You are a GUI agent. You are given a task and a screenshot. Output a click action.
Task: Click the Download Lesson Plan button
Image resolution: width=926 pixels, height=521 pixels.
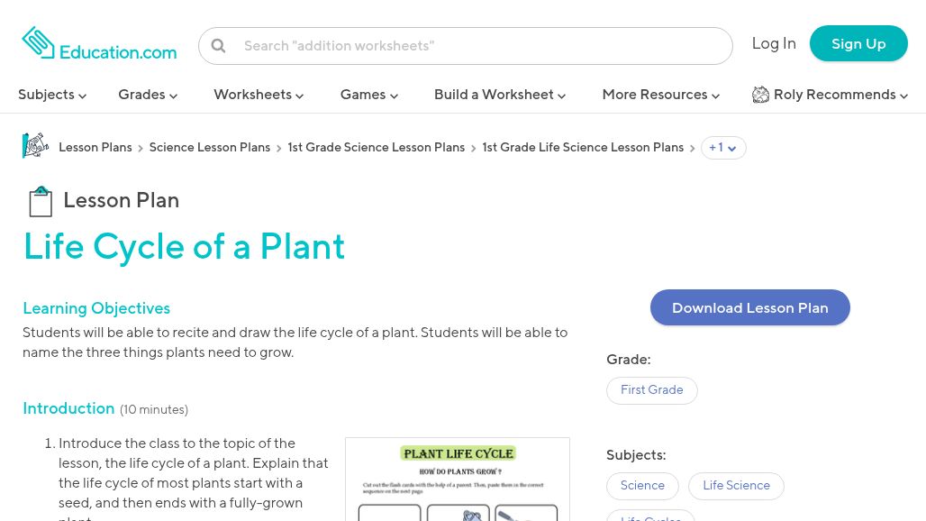[750, 307]
